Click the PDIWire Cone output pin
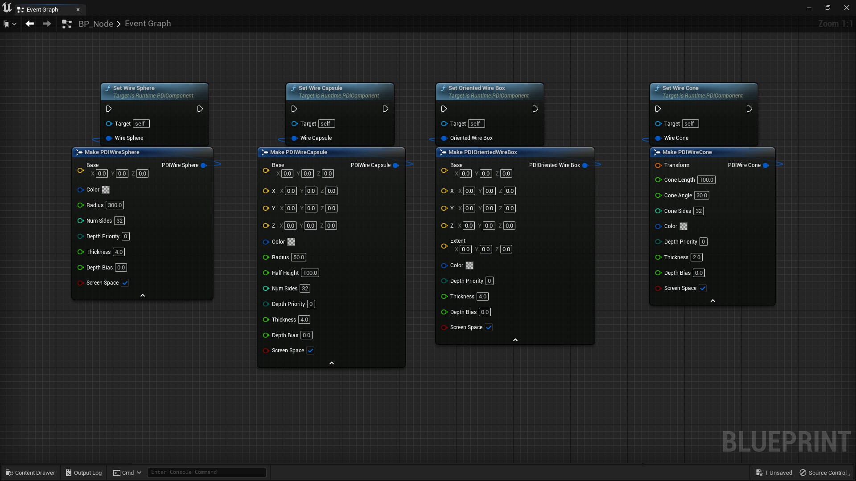Screen dimensions: 856x481 [766, 165]
